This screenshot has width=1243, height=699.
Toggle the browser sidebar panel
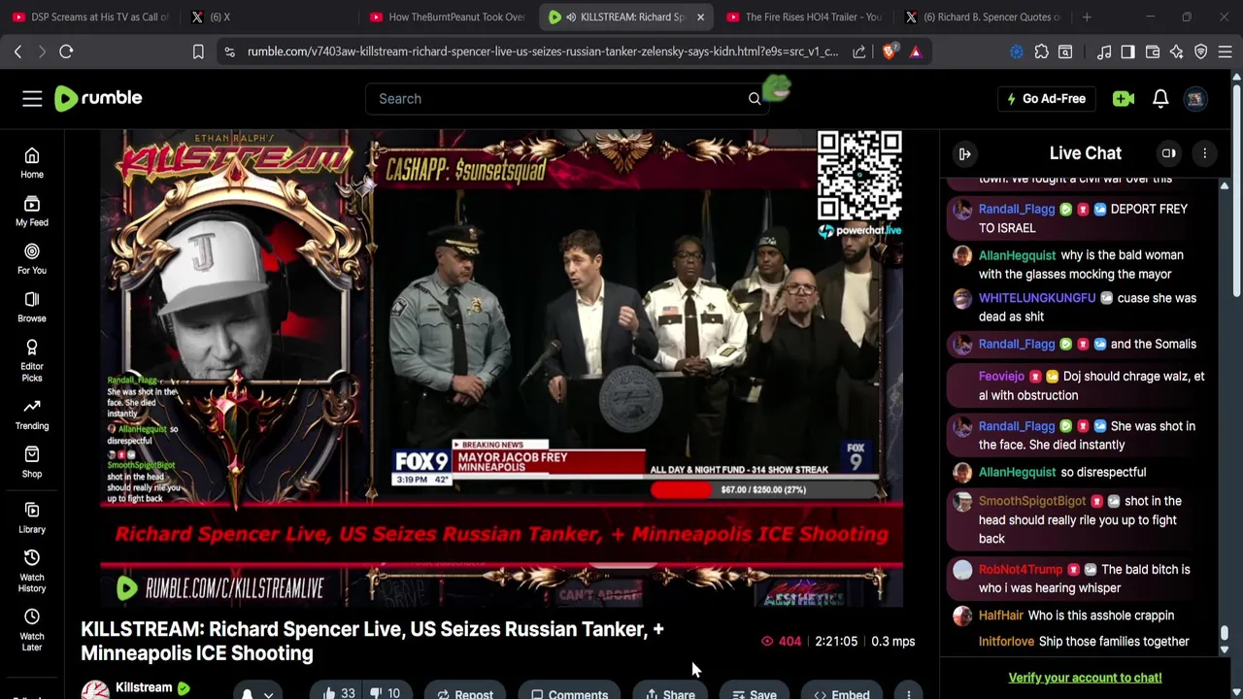(x=1127, y=51)
